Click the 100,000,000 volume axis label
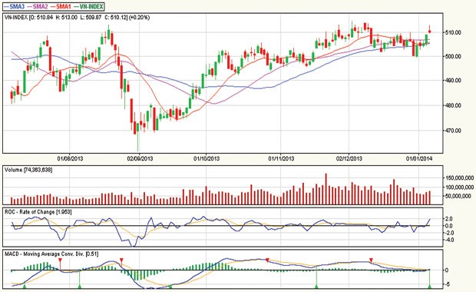 [459, 187]
